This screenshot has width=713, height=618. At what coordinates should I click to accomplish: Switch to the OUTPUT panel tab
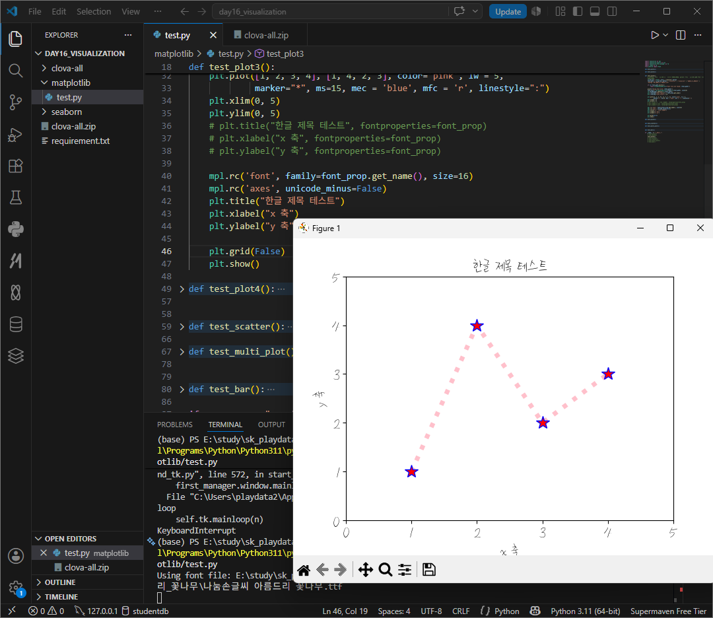tap(271, 425)
